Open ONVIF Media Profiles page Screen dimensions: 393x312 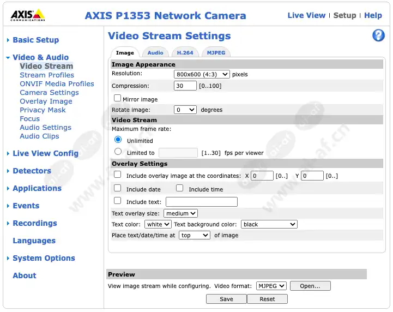57,84
